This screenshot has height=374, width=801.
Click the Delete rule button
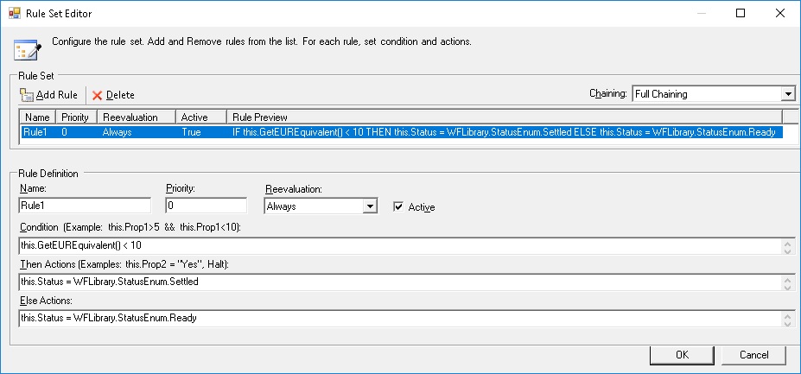113,95
